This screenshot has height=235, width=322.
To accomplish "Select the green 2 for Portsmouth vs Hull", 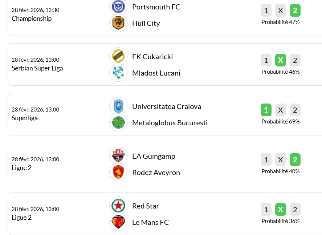I will point(295,11).
